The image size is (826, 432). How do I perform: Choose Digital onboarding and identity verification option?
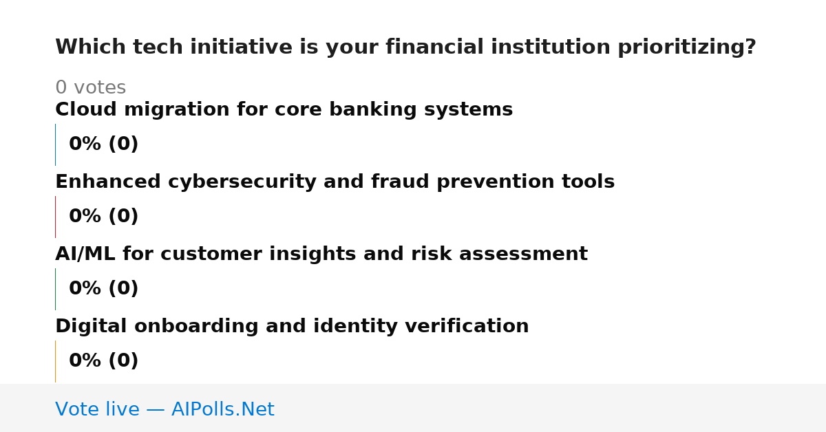click(x=292, y=327)
